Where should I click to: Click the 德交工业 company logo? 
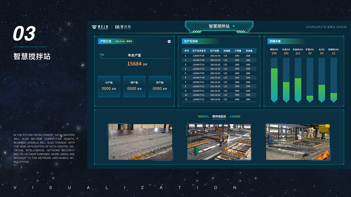(100, 27)
